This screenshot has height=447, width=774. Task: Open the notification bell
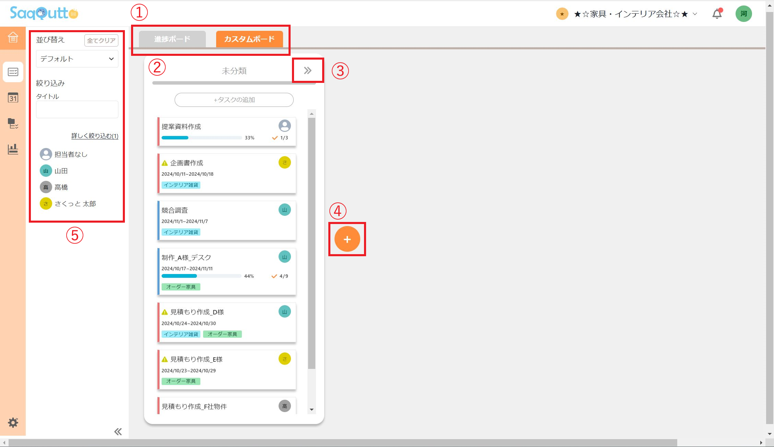click(x=717, y=14)
